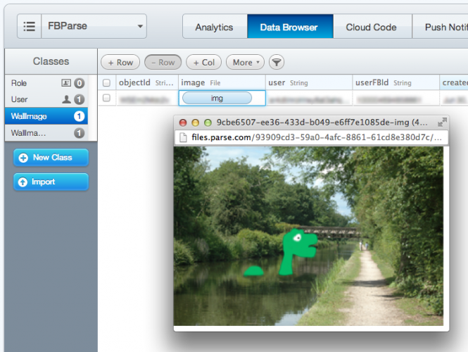Click the blurred objectId cell
468x352 pixels.
[x=147, y=99]
